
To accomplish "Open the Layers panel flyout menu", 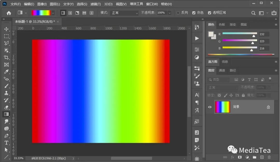I will (x=276, y=71).
